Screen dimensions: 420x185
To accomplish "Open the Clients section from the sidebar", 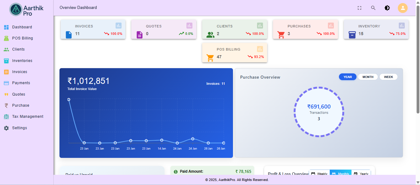I will point(18,49).
